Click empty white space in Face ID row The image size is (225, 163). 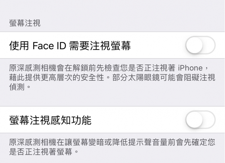(x=158, y=45)
